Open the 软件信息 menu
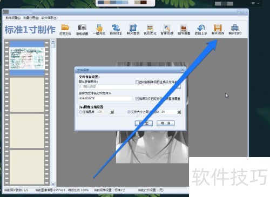270x197 pixels. 49,18
